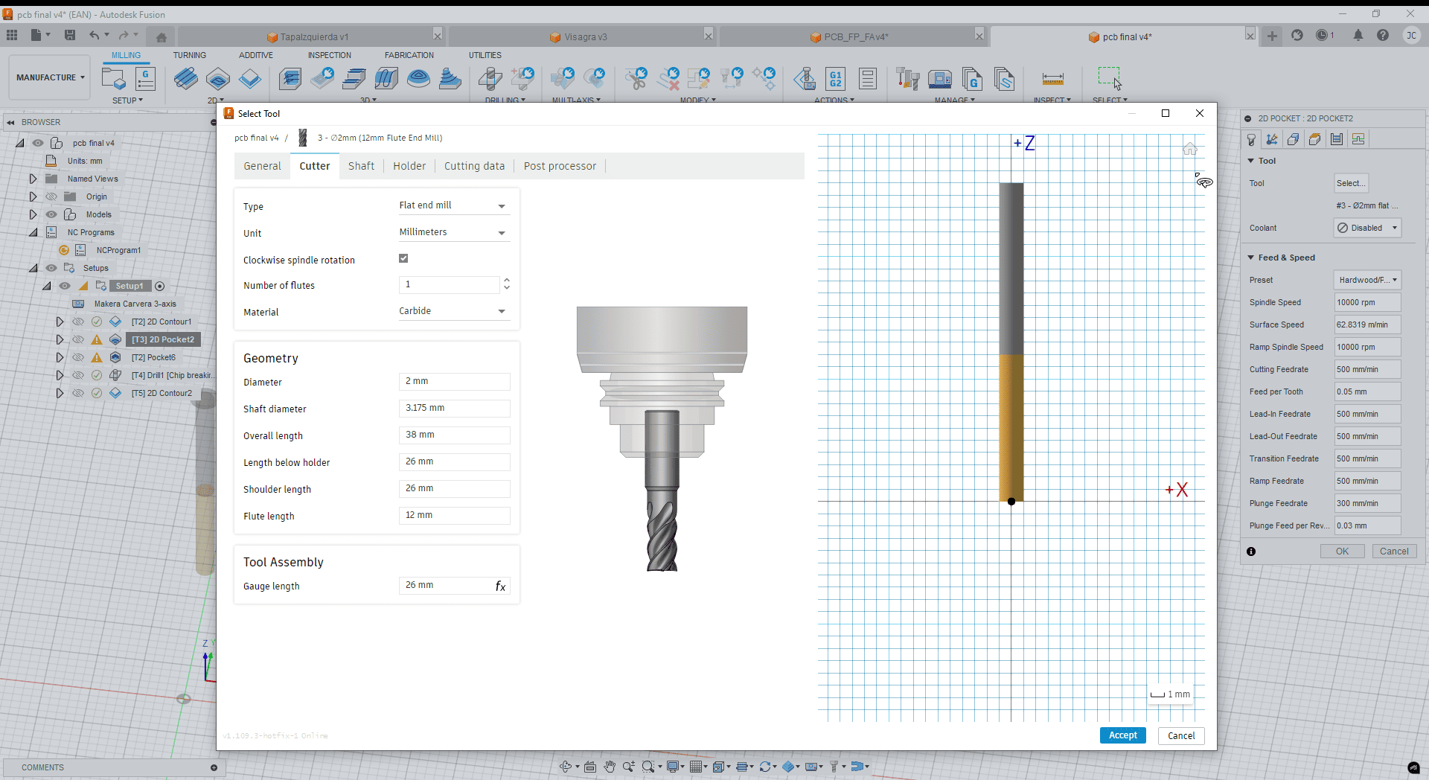
Task: Switch to the Cutting data tab
Action: click(474, 166)
